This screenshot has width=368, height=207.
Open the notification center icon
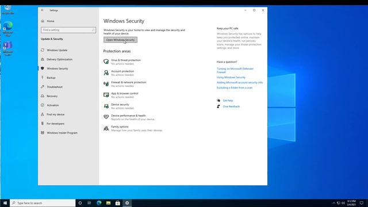click(362, 203)
